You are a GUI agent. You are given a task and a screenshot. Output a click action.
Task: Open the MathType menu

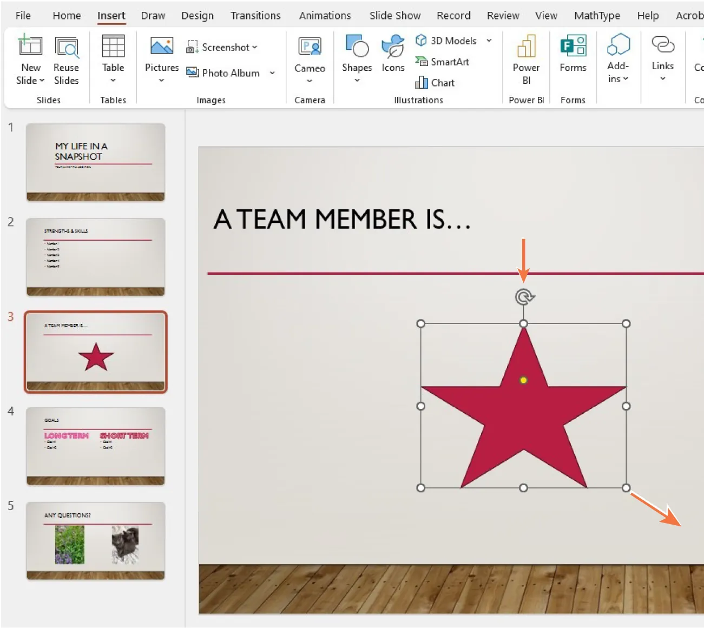point(597,15)
